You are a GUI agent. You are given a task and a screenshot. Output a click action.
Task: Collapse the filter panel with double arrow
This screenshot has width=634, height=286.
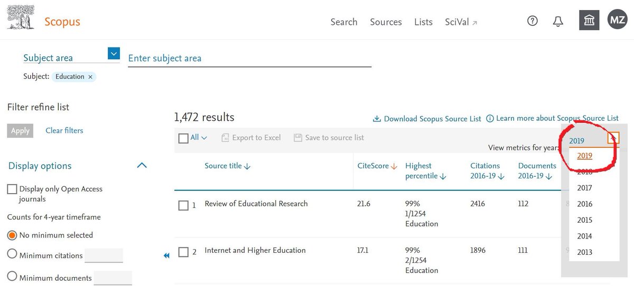[166, 255]
